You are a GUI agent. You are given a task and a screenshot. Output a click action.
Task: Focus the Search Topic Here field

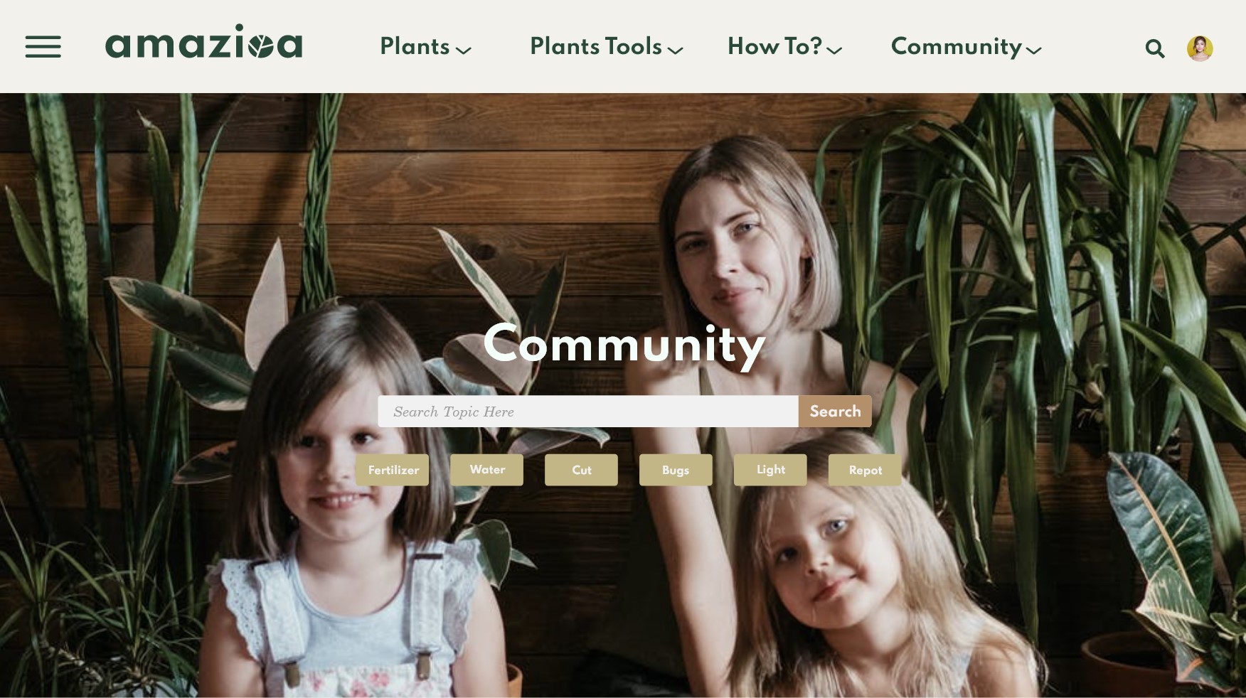588,412
